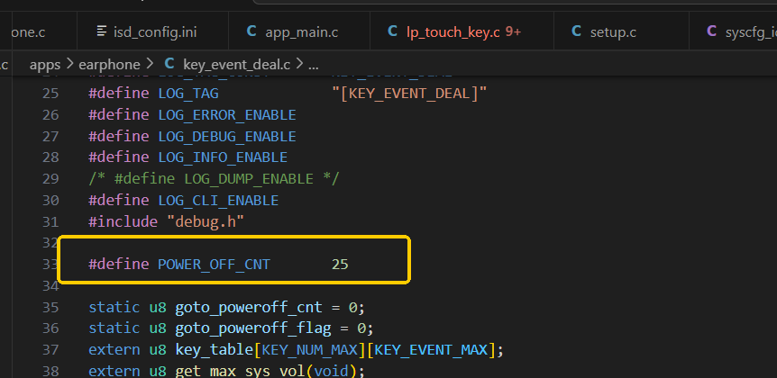Click KEY_NUM_MAX inside the brackets

tap(310, 350)
